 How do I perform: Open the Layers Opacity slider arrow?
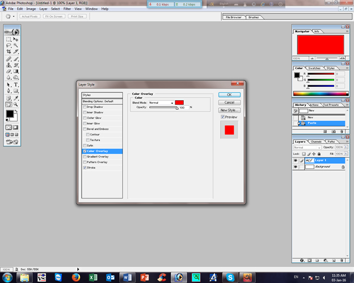346,147
